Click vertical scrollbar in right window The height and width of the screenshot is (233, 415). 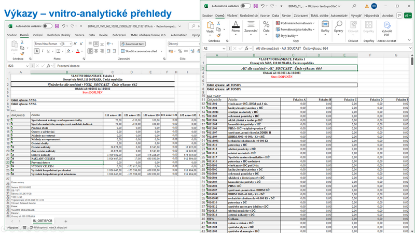point(412,62)
